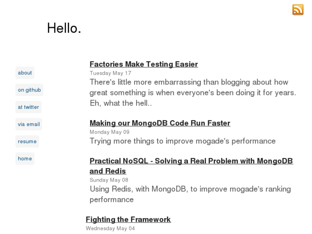Image resolution: width=312 pixels, height=234 pixels.
Task: Click the 'Tuesday May 17' post date
Action: [x=110, y=73]
